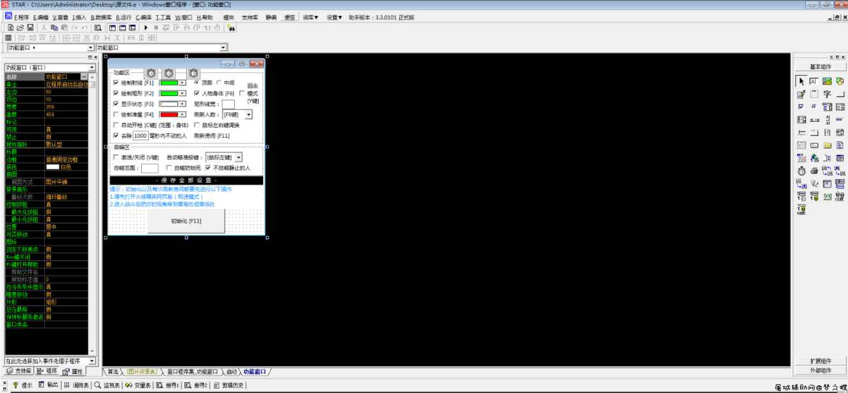Viewport: 848px width, 393px height.
Task: Open the red color dropdown for 绘制准星
Action: click(182, 115)
